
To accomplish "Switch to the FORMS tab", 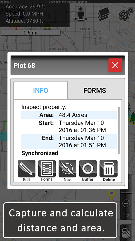I will click(95, 90).
